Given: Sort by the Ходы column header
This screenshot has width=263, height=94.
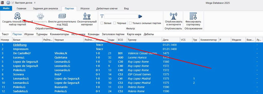Looking at the screenshot, I should pos(112,40).
